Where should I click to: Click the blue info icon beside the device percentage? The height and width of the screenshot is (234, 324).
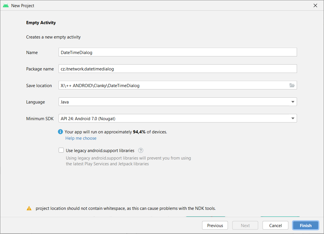[60, 132]
